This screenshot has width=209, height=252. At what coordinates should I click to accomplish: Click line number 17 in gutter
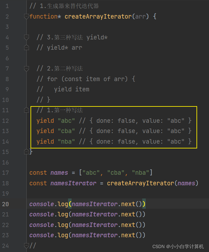(5, 173)
